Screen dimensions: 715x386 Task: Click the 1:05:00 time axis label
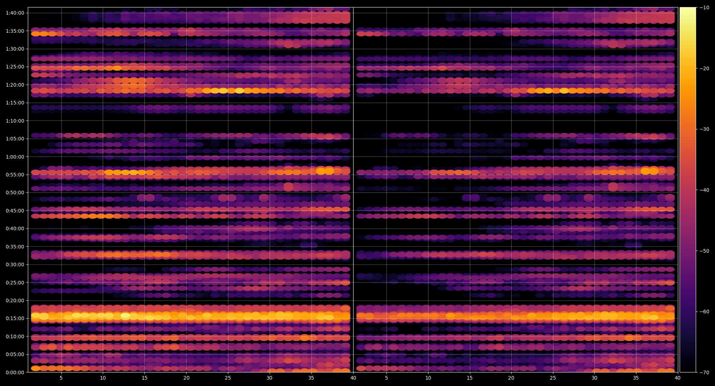(x=15, y=139)
